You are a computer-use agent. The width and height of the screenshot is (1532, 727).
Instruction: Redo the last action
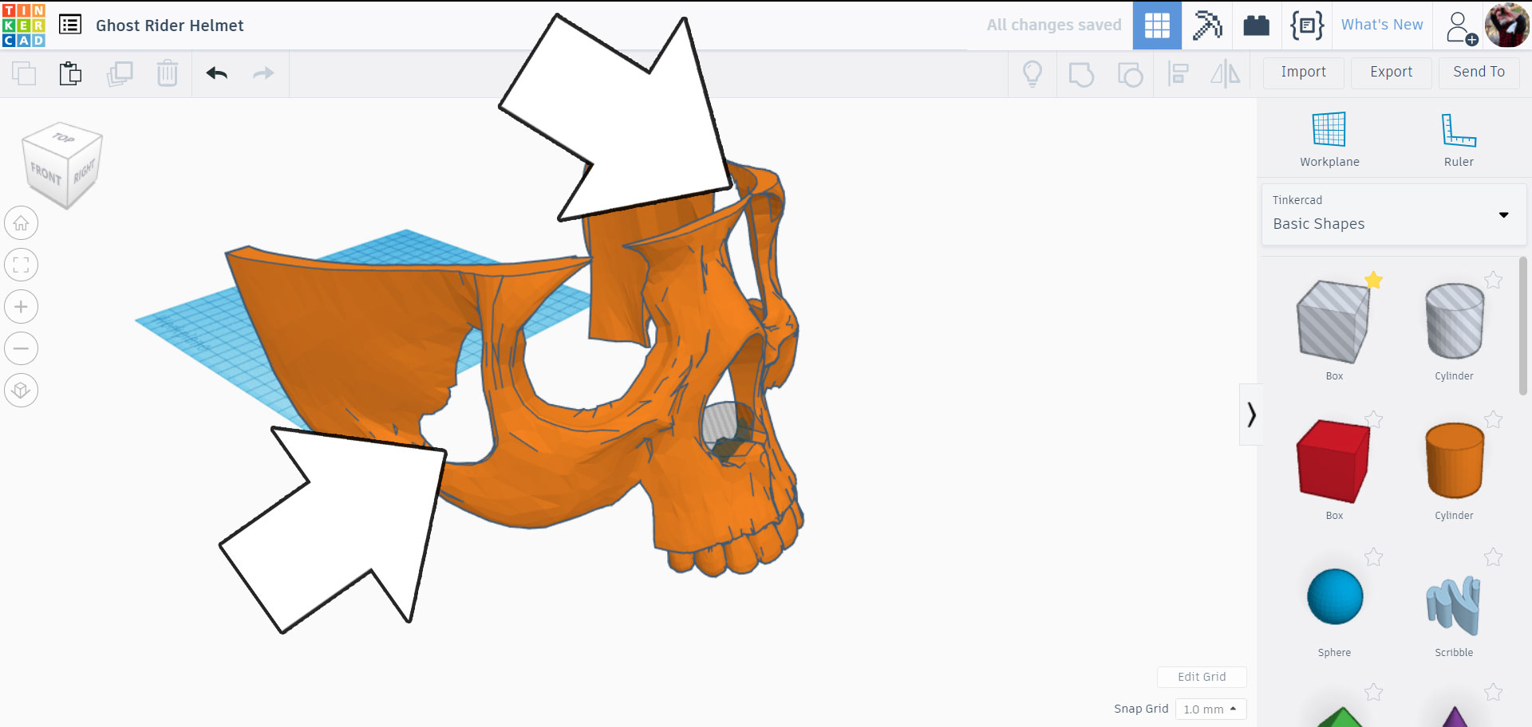click(x=263, y=73)
